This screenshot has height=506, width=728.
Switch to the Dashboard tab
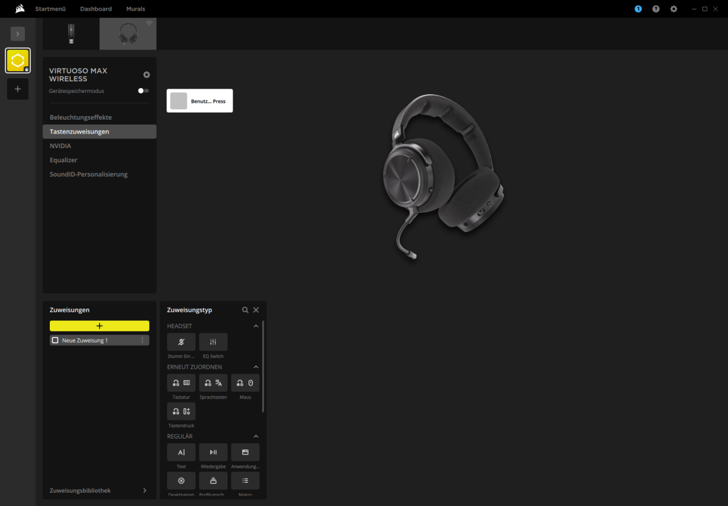[x=96, y=9]
